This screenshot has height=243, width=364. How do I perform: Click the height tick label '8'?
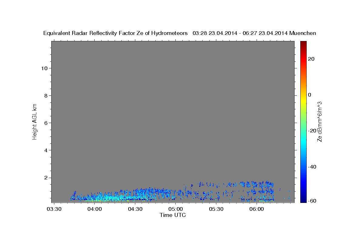point(45,95)
